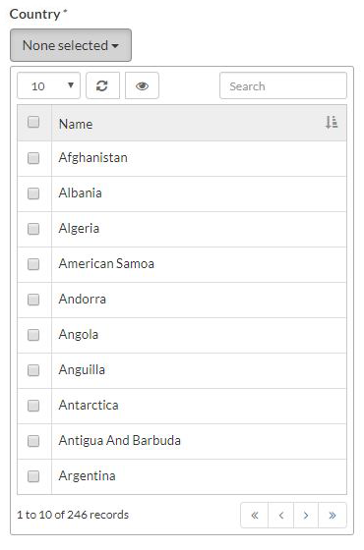Viewport: 364px width, 550px height.
Task: Check the Afghanistan checkbox
Action: 33,158
